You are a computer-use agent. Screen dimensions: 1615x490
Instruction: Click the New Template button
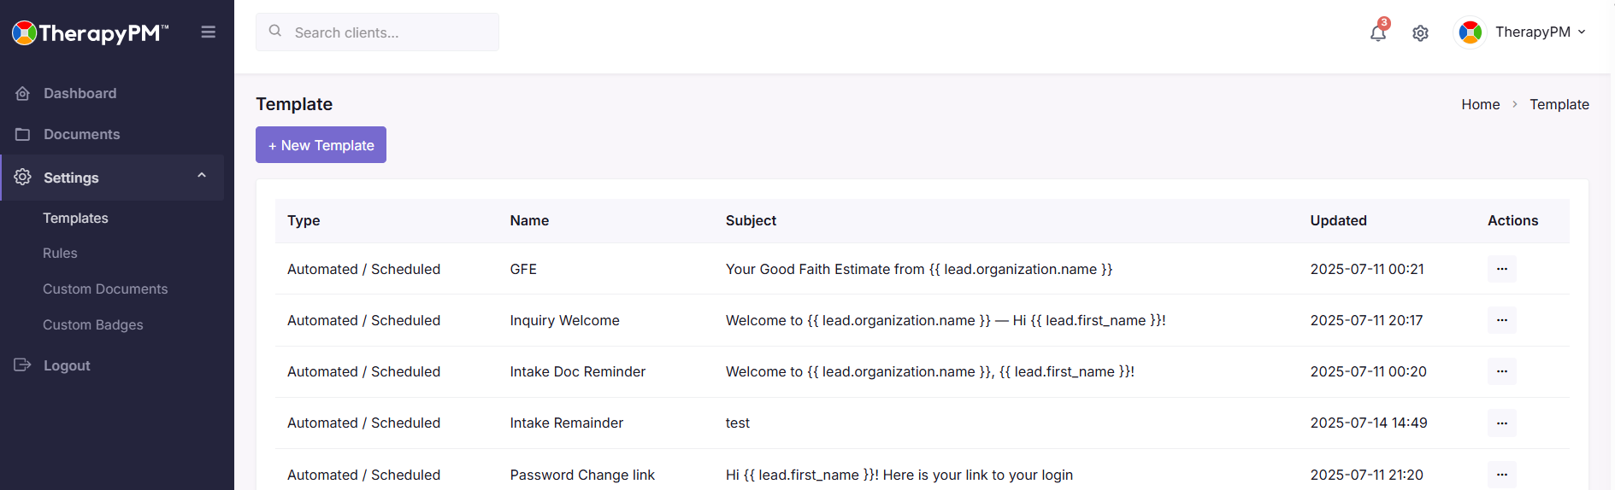point(321,145)
